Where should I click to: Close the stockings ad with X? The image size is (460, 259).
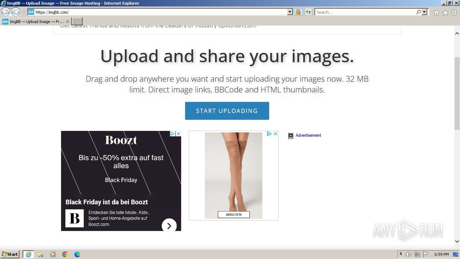click(275, 133)
